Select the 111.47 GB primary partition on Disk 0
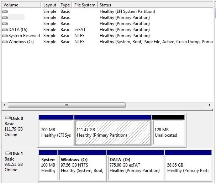 113,133
